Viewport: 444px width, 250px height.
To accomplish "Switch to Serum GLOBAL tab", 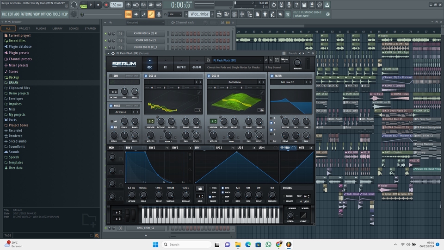I will click(197, 64).
